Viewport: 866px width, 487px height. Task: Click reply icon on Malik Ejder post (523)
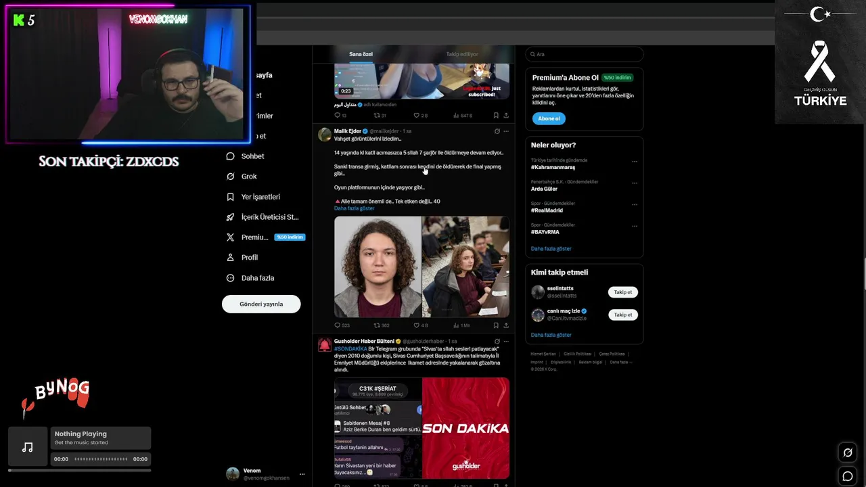coord(338,325)
